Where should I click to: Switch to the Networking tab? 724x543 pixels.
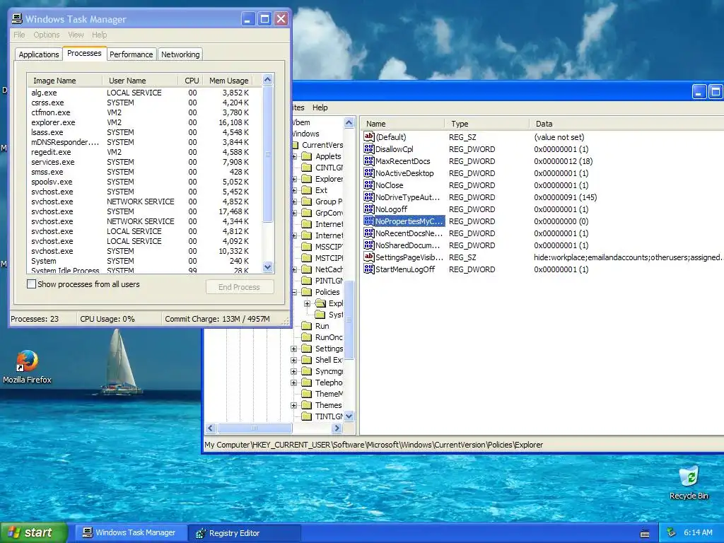[180, 54]
